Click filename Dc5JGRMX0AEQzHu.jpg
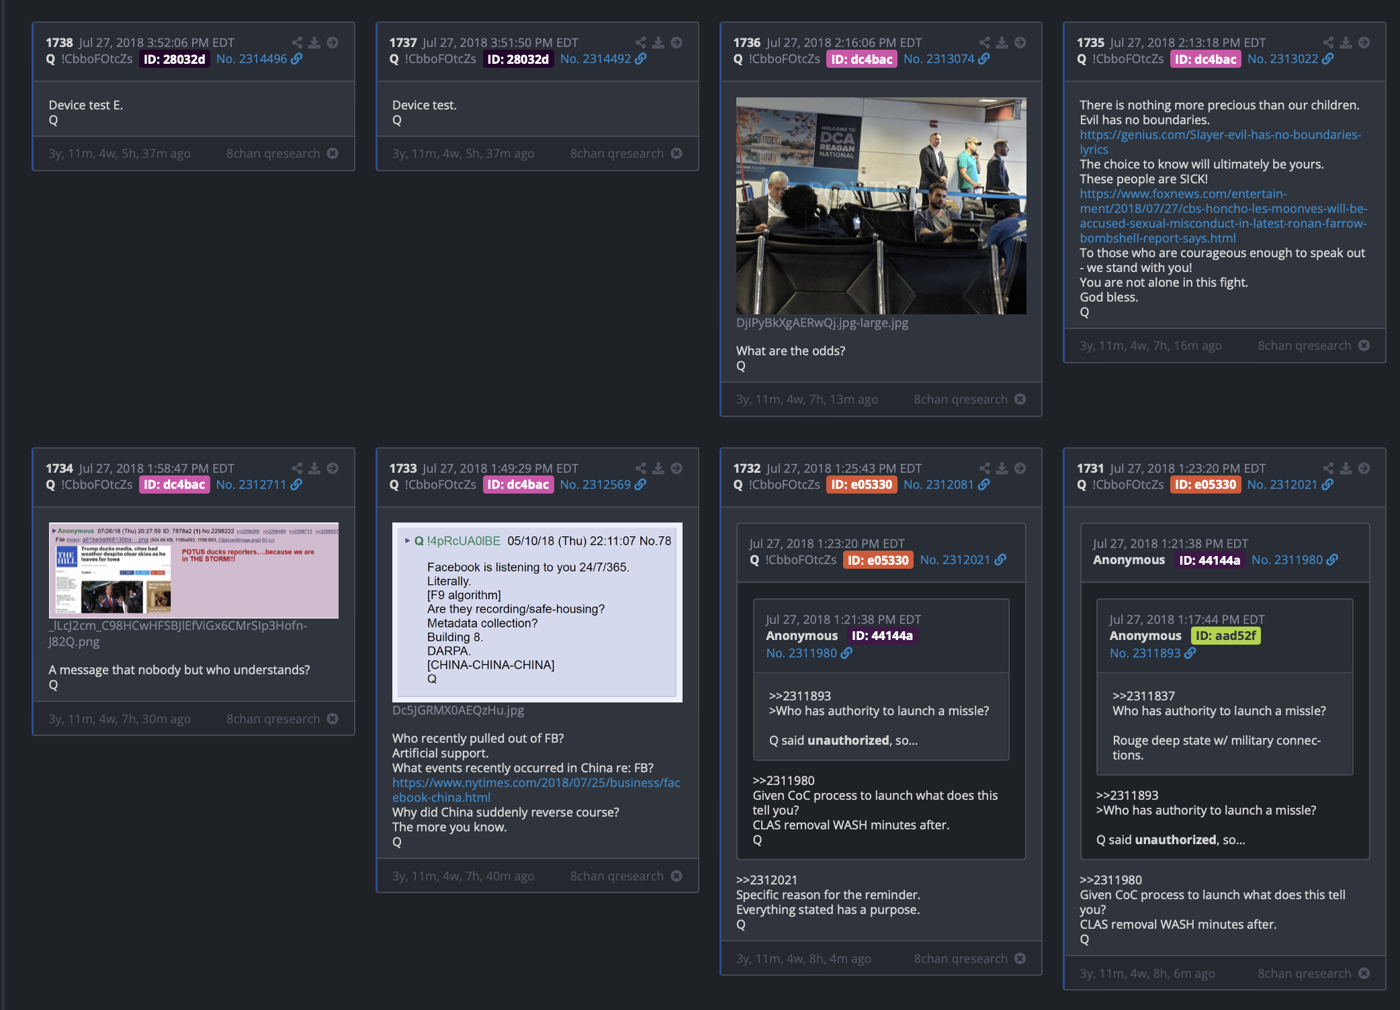 [458, 710]
